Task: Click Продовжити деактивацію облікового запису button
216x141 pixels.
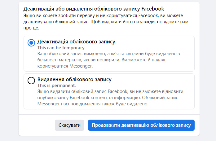Action: [141, 125]
